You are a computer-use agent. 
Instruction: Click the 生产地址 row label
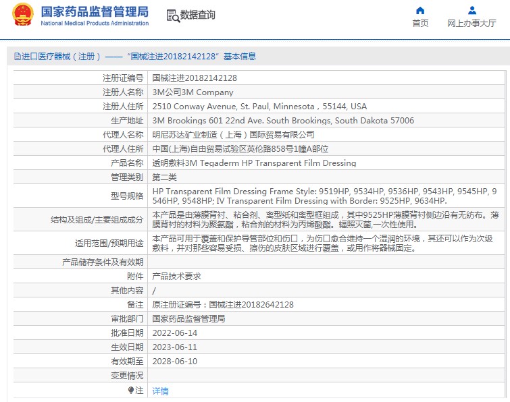coord(127,121)
